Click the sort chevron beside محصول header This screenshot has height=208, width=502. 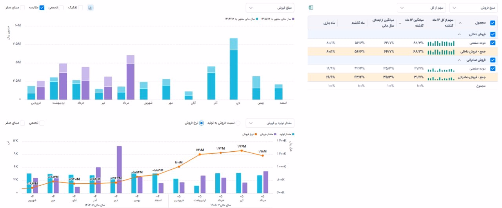tap(460, 23)
